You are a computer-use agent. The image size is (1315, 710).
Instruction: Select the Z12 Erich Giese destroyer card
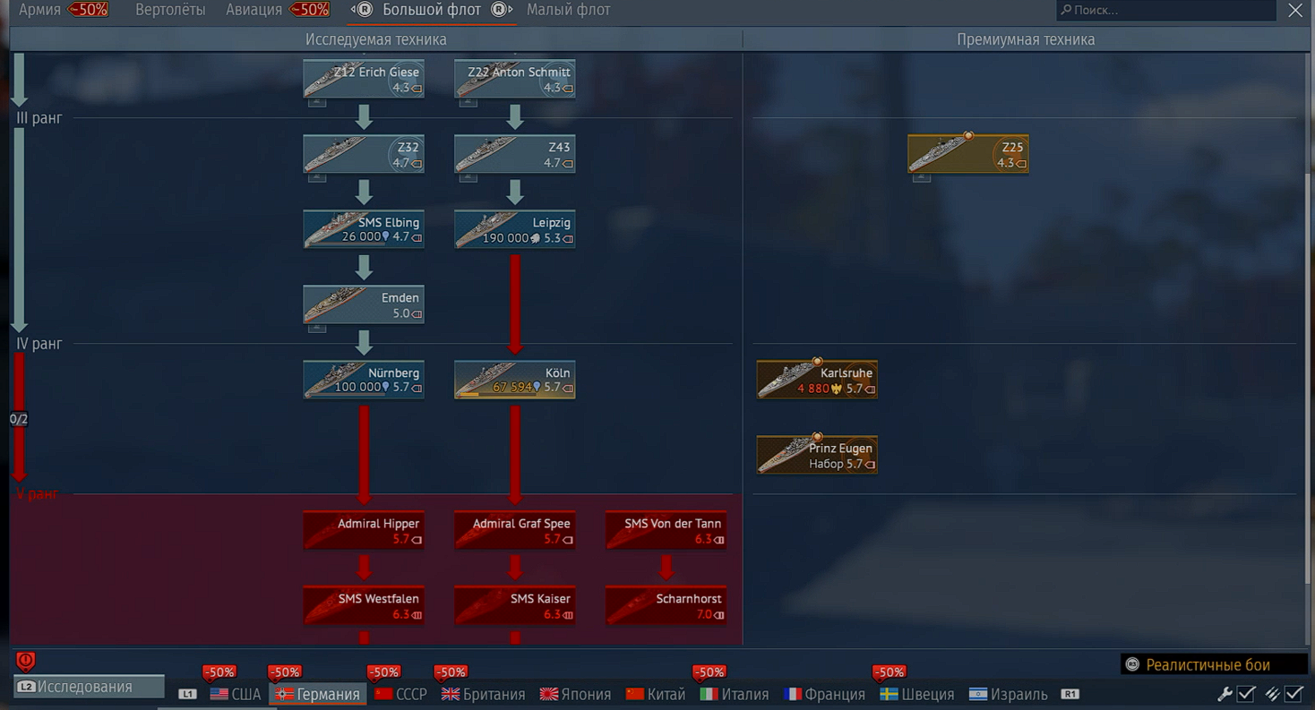pyautogui.click(x=364, y=79)
